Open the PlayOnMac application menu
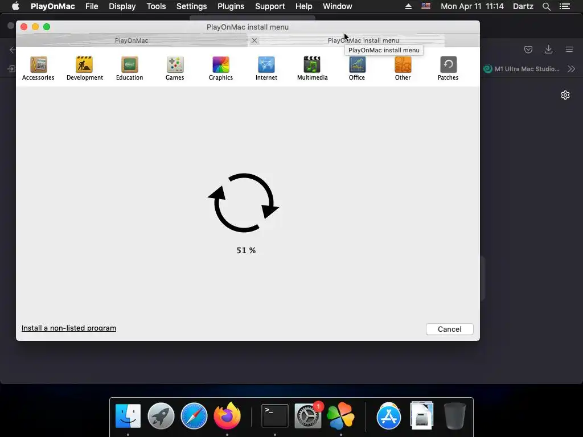 53,6
